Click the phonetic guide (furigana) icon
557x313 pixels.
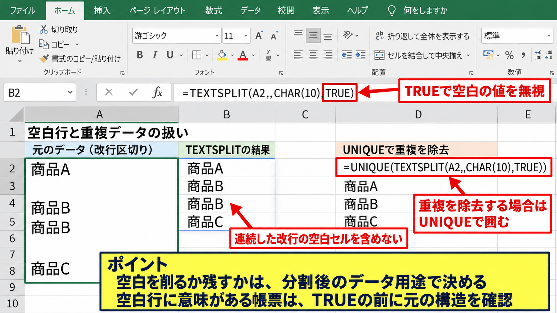269,55
